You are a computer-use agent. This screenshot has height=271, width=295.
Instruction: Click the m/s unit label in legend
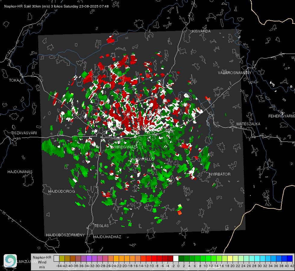[42, 267]
